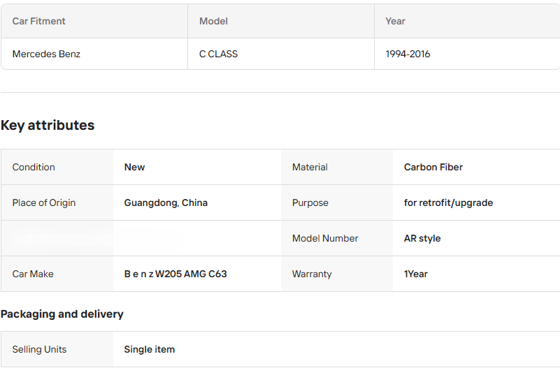Click the C CLASS model cell
Image resolution: width=560 pixels, height=368 pixels.
(x=218, y=54)
